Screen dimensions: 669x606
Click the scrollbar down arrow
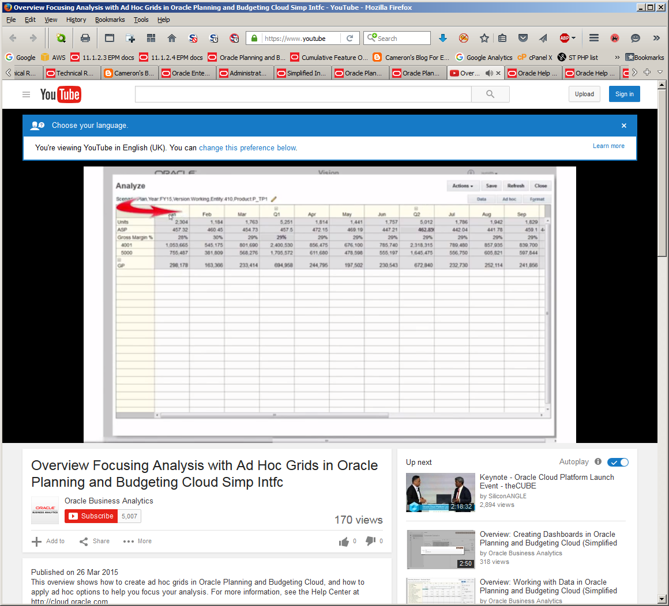coord(662,599)
